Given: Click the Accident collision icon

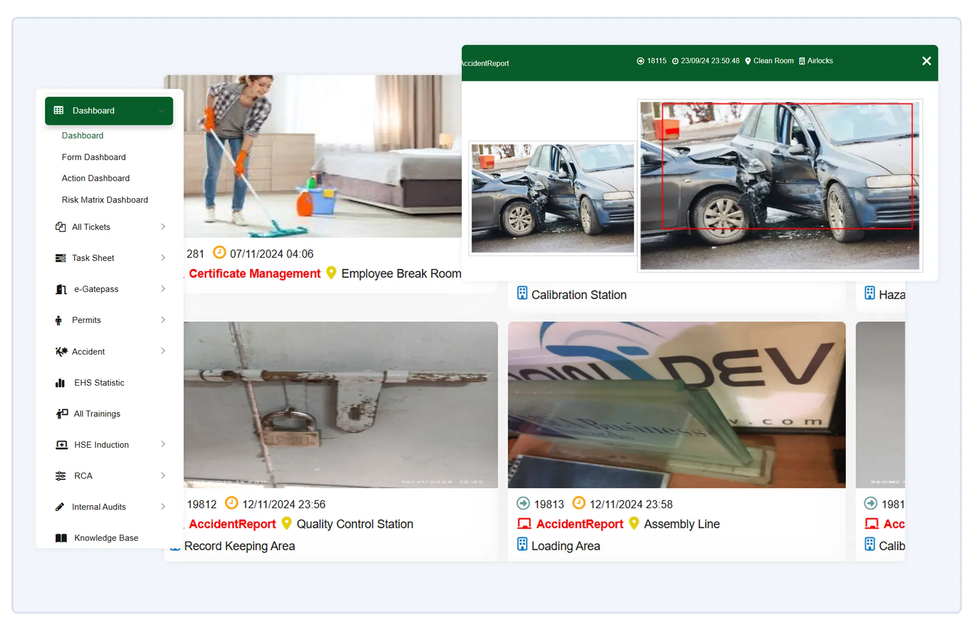Looking at the screenshot, I should pos(61,351).
